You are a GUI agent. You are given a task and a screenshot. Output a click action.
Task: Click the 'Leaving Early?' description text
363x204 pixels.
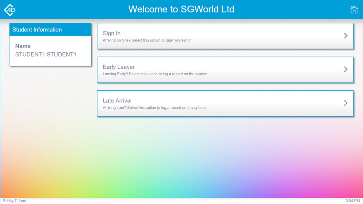[155, 74]
